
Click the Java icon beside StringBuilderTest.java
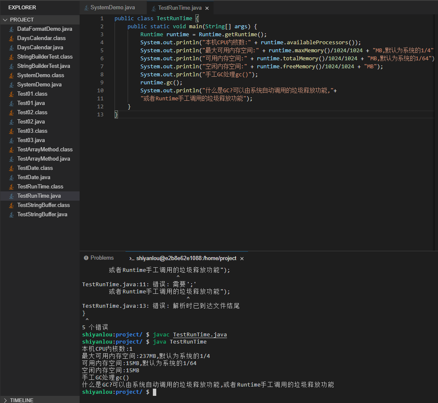click(11, 66)
